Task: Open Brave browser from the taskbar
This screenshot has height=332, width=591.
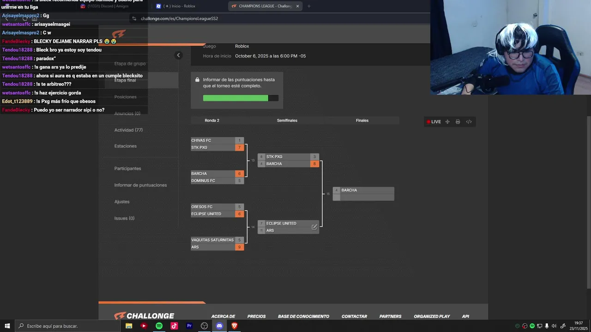Action: pyautogui.click(x=235, y=326)
